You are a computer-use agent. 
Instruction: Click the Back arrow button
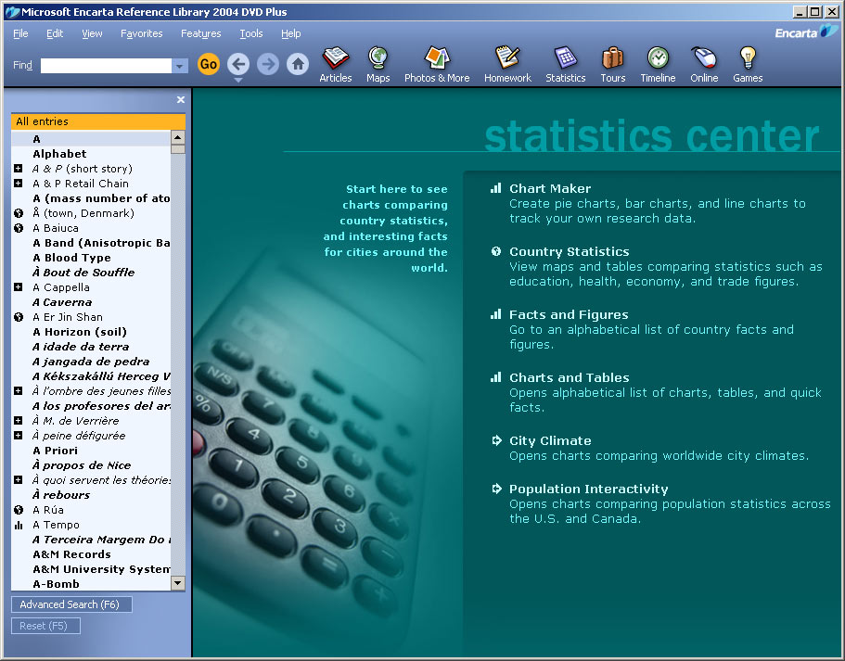tap(238, 64)
